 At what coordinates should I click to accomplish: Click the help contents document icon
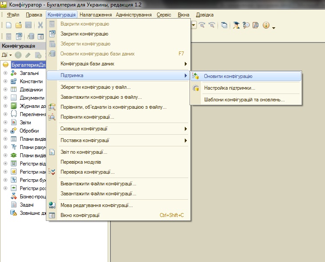point(256,25)
